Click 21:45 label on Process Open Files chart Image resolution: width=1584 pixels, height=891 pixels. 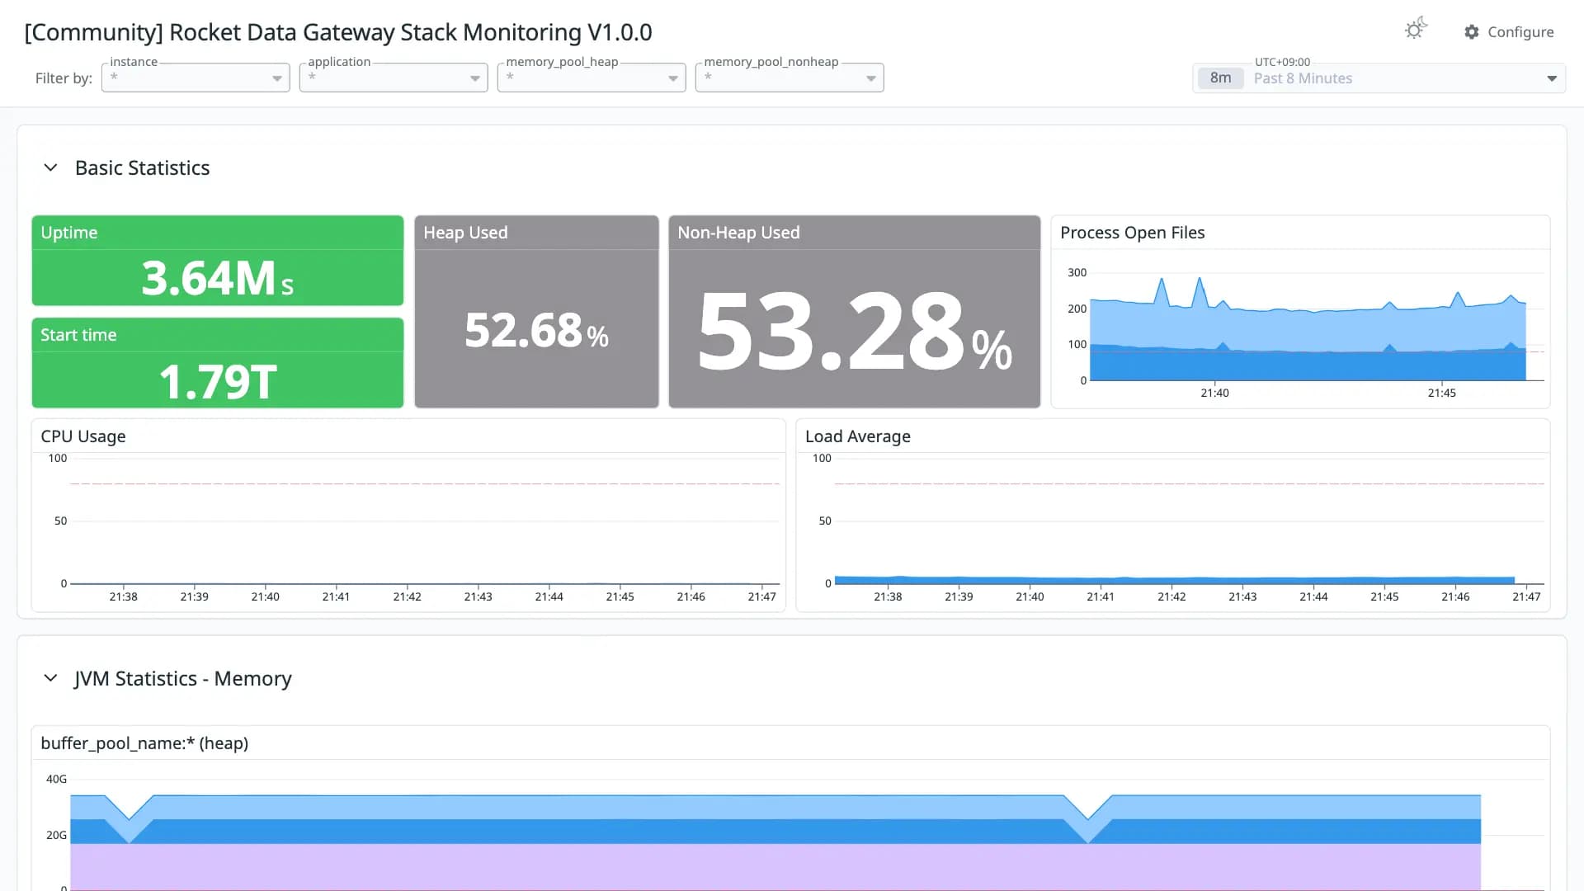[x=1441, y=393]
